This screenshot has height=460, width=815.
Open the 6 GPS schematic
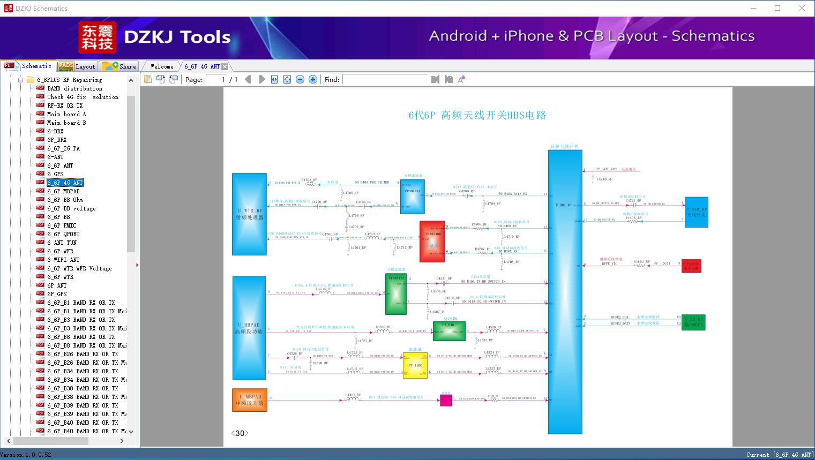tap(55, 174)
